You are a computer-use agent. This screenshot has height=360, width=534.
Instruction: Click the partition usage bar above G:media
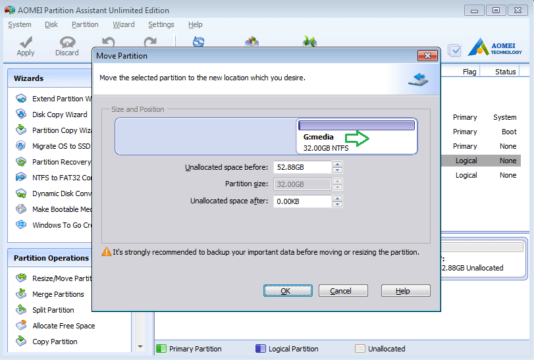tap(357, 126)
